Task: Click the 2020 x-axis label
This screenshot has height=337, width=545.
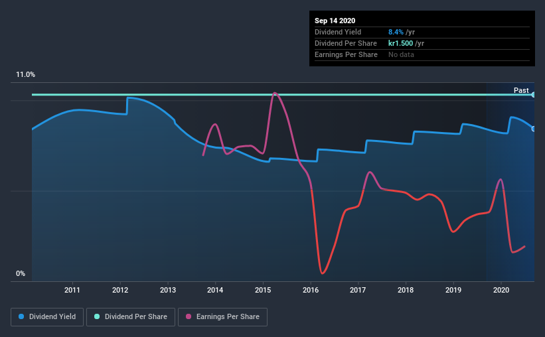Action: tap(501, 290)
